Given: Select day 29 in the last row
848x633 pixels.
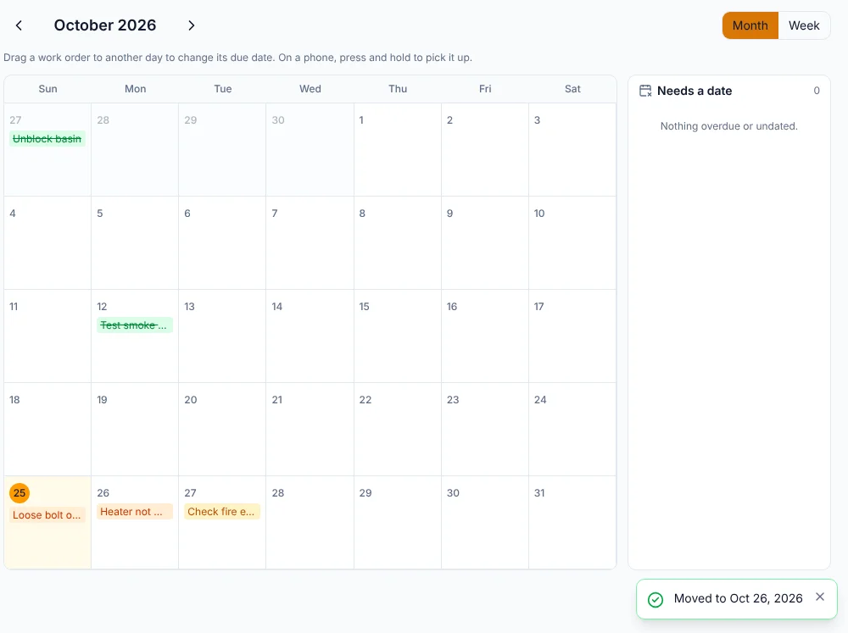Looking at the screenshot, I should (x=398, y=523).
